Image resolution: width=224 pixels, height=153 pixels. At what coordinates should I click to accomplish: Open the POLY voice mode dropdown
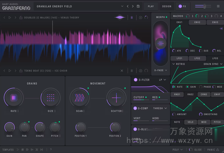click(178, 149)
